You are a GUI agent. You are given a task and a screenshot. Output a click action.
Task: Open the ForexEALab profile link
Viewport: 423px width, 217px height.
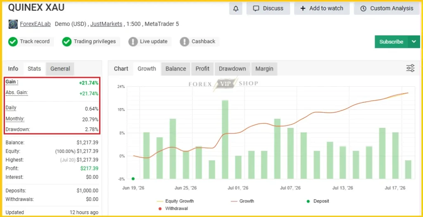tap(35, 24)
